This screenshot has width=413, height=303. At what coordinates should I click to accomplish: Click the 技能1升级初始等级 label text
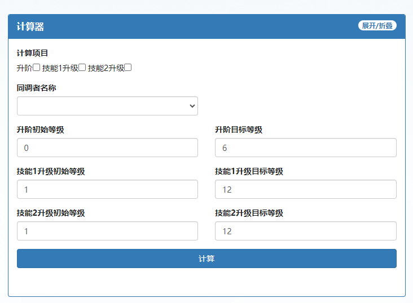[51, 171]
